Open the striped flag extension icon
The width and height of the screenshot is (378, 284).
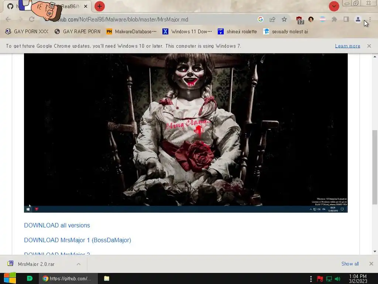[x=323, y=19]
